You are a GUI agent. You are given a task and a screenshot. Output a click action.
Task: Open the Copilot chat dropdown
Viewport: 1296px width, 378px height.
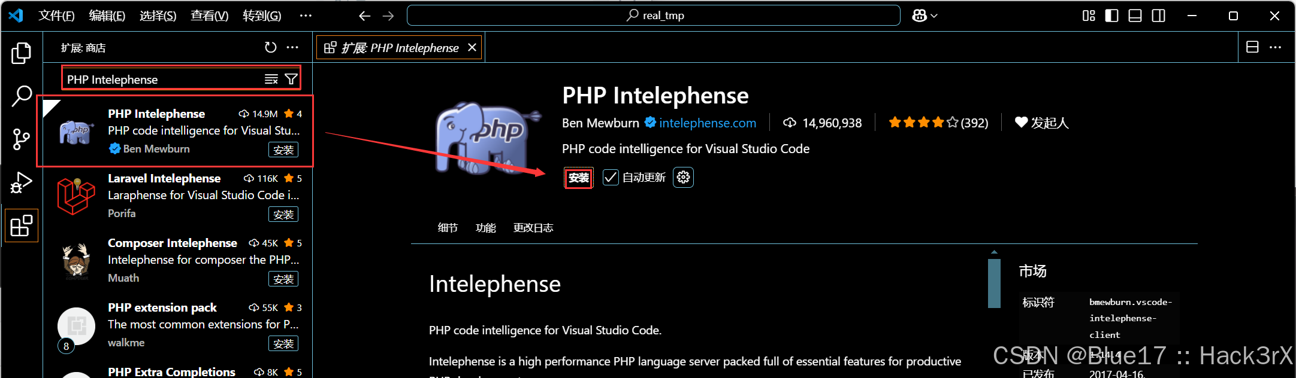point(925,16)
